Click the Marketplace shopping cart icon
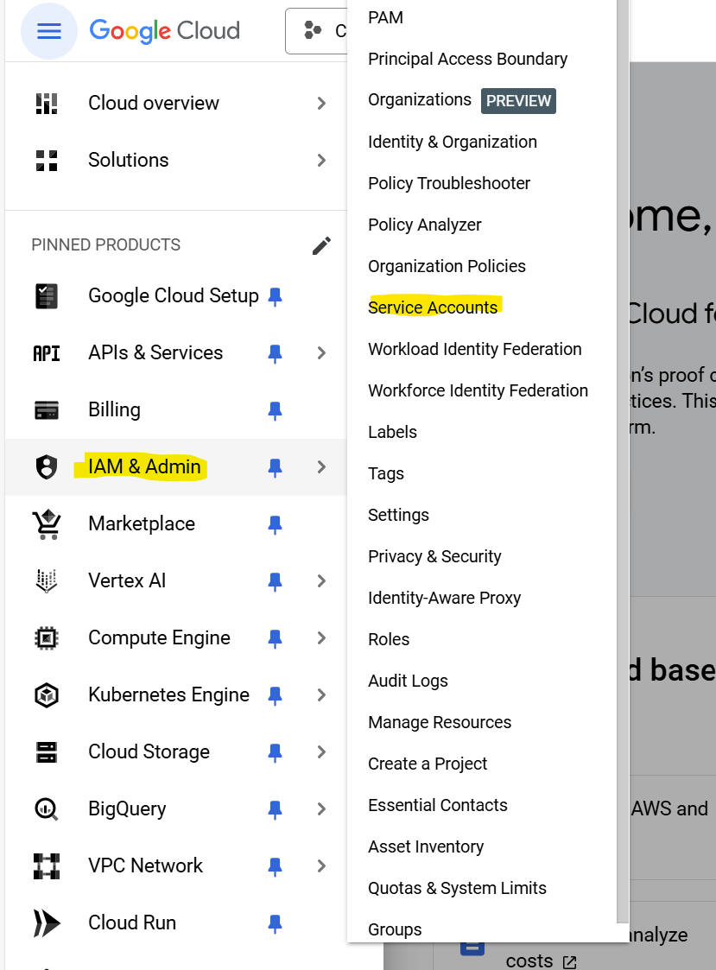This screenshot has width=716, height=970. 47,524
